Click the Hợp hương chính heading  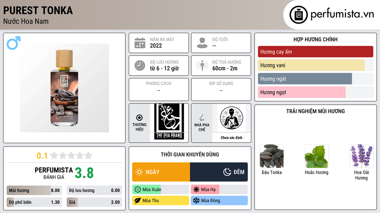pyautogui.click(x=315, y=39)
